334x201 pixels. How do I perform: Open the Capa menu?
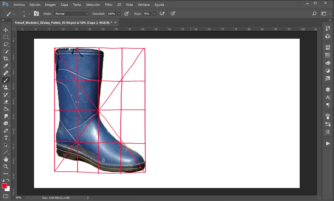(64, 5)
